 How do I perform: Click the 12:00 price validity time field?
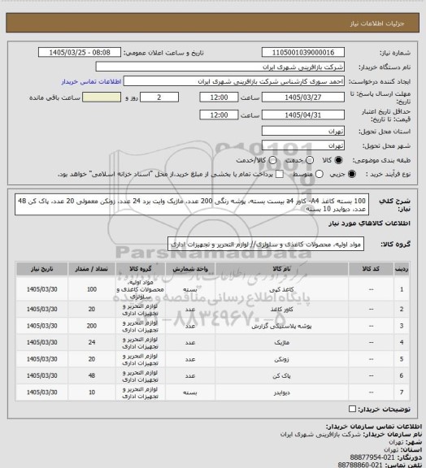point(219,115)
